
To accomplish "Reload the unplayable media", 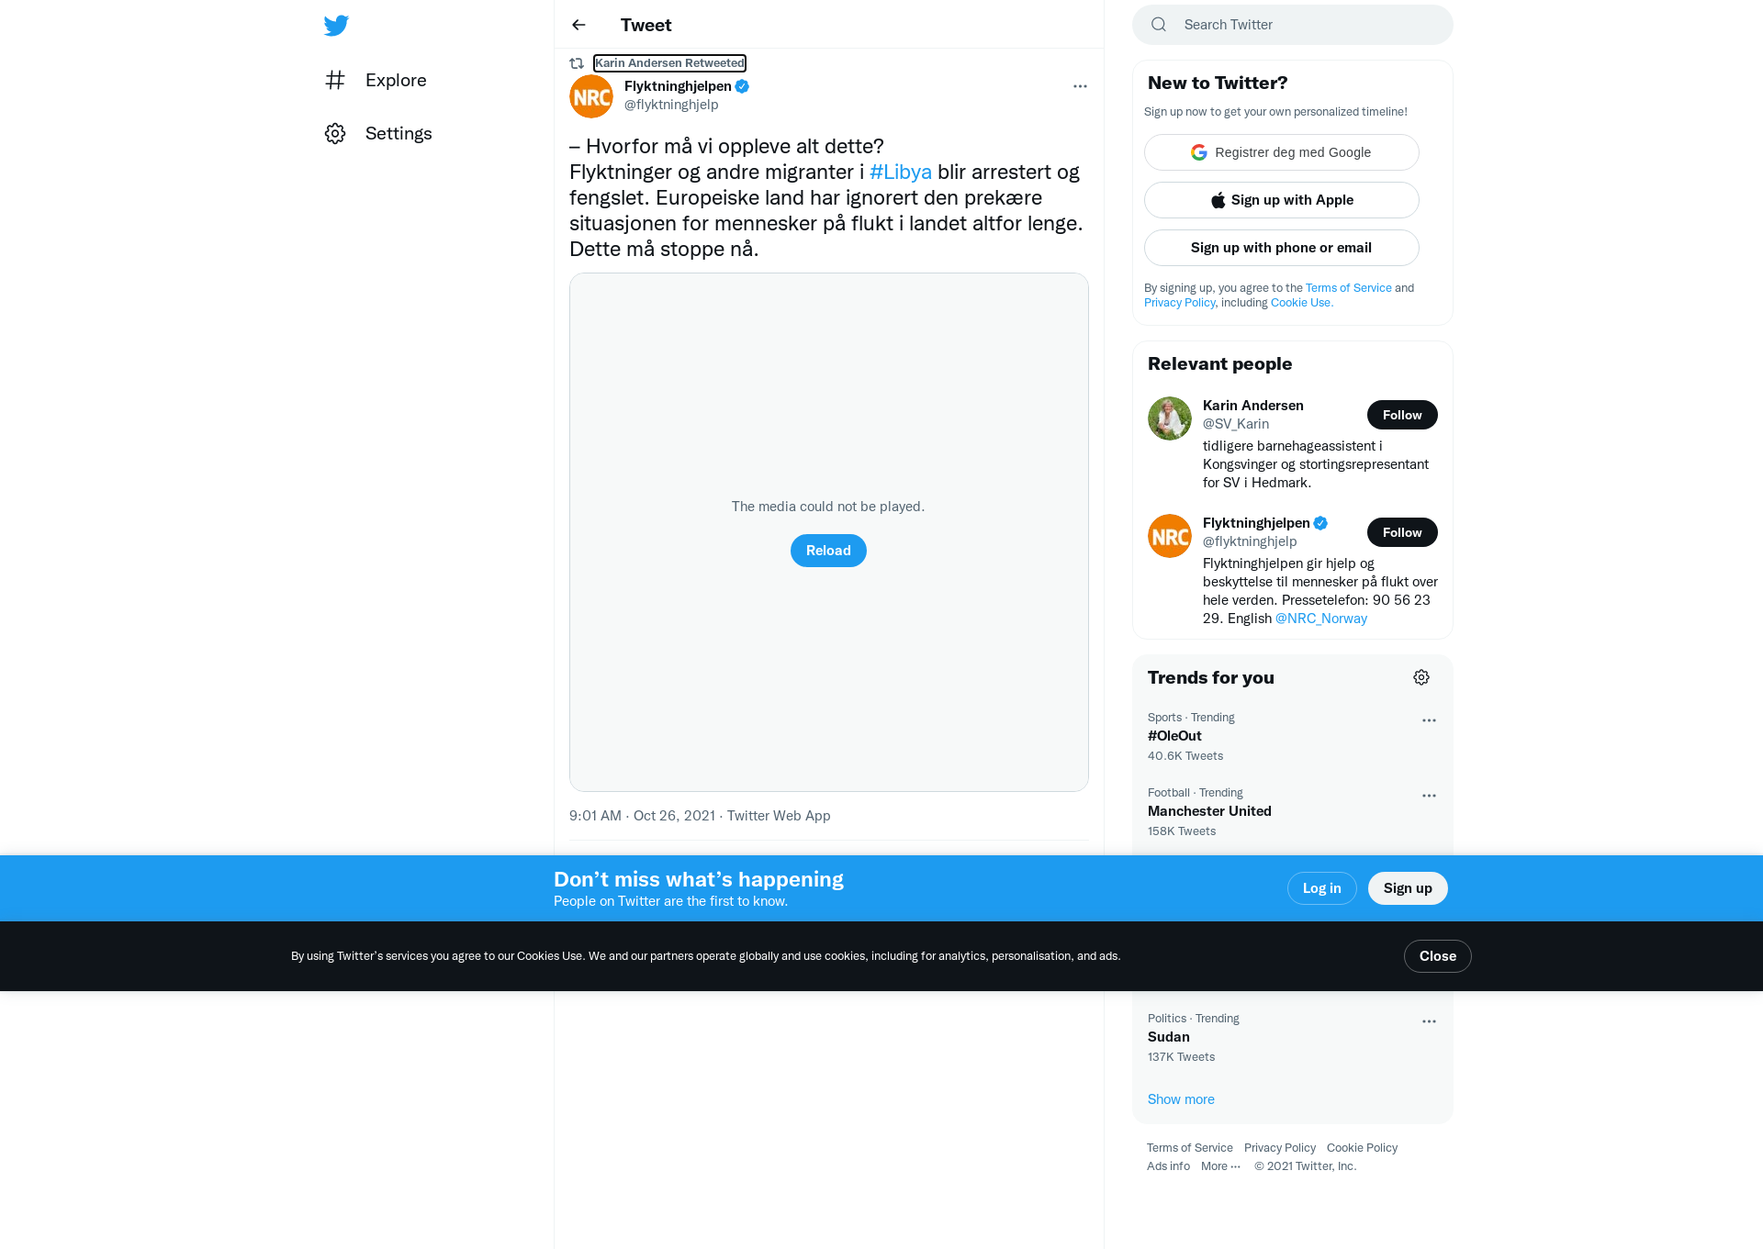I will pyautogui.click(x=828, y=551).
